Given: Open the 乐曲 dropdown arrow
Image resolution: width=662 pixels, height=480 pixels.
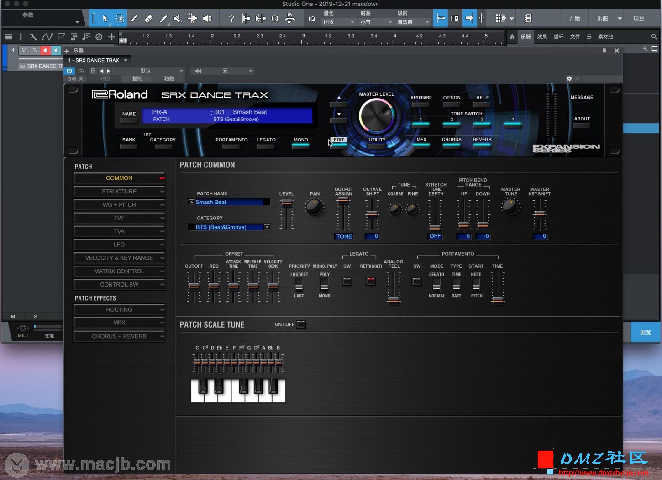Looking at the screenshot, I should click(x=620, y=19).
